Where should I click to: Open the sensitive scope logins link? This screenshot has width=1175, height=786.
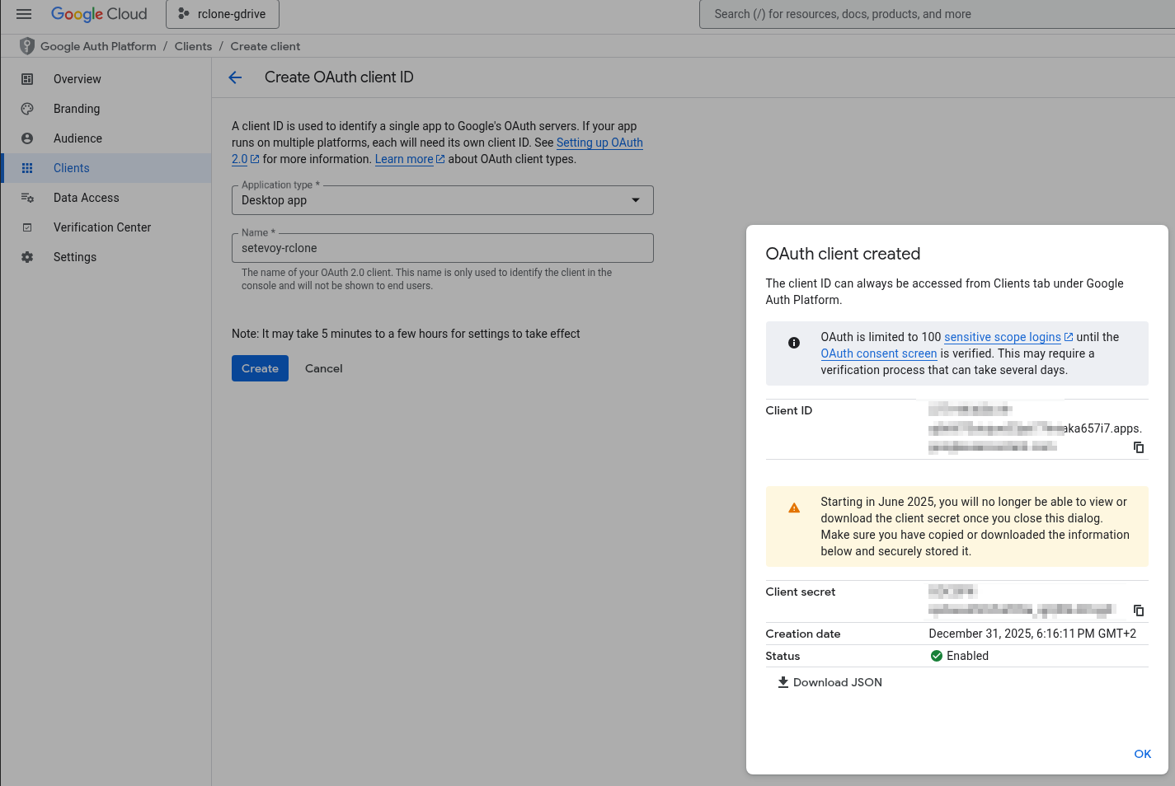coord(1002,337)
